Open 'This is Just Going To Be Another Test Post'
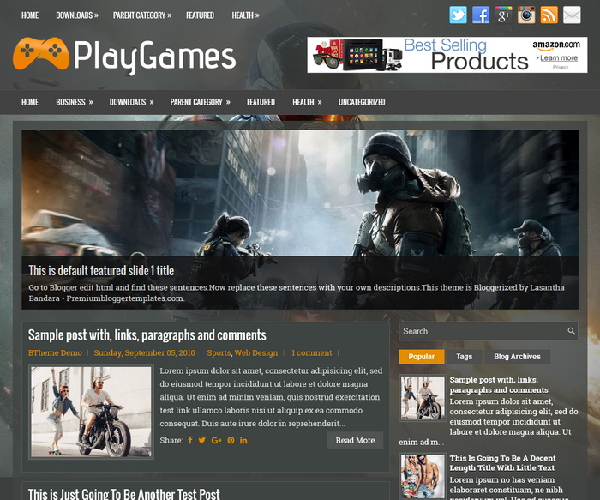 124,494
